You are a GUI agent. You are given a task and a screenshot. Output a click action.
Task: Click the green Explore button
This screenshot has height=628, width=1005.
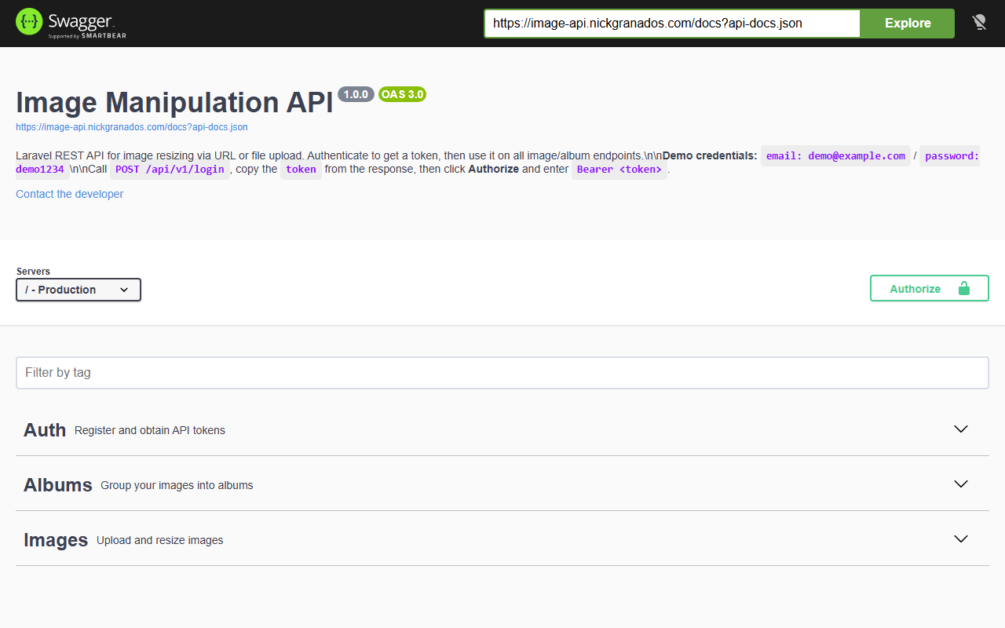[x=908, y=24]
